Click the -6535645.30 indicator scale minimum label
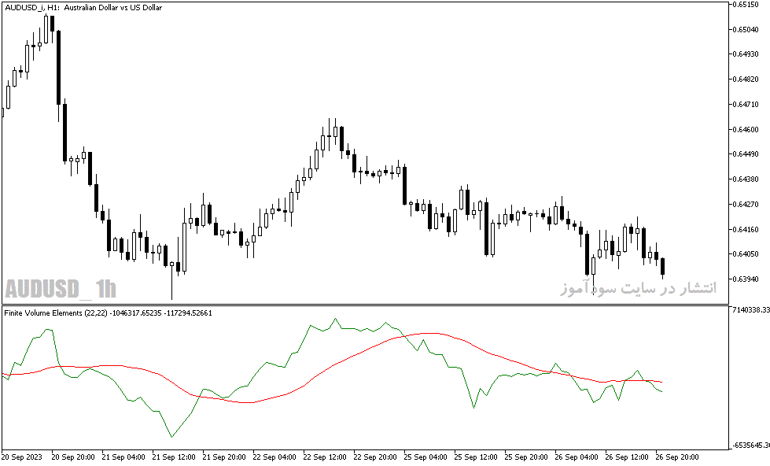Screen dimensions: 770x466 point(751,446)
